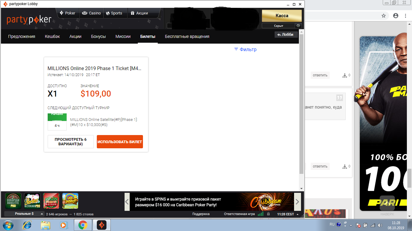412x231 pixels.
Task: Expand the Реальные $ currency dropdown
Action: point(24,214)
